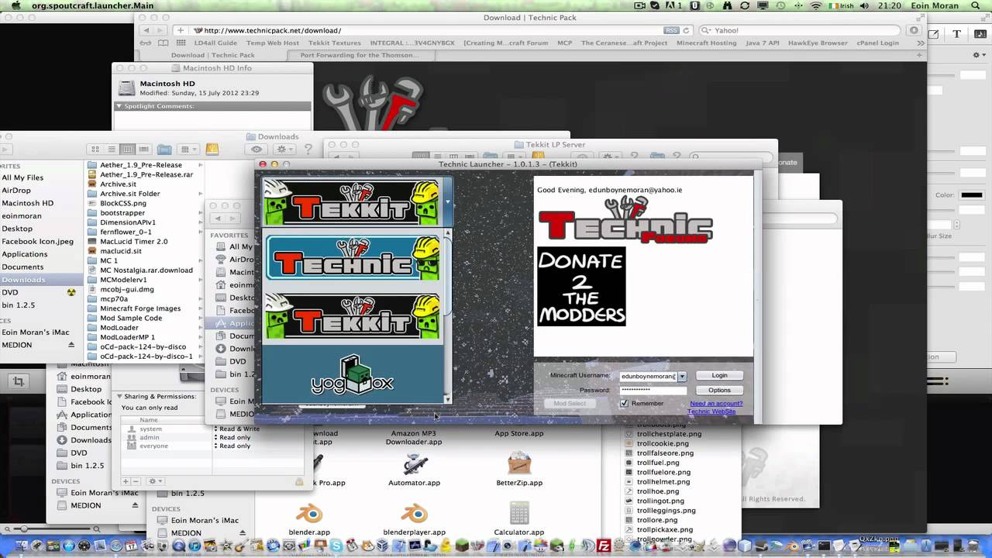This screenshot has width=992, height=558.
Task: Select the Archive.sit file
Action: (x=118, y=184)
